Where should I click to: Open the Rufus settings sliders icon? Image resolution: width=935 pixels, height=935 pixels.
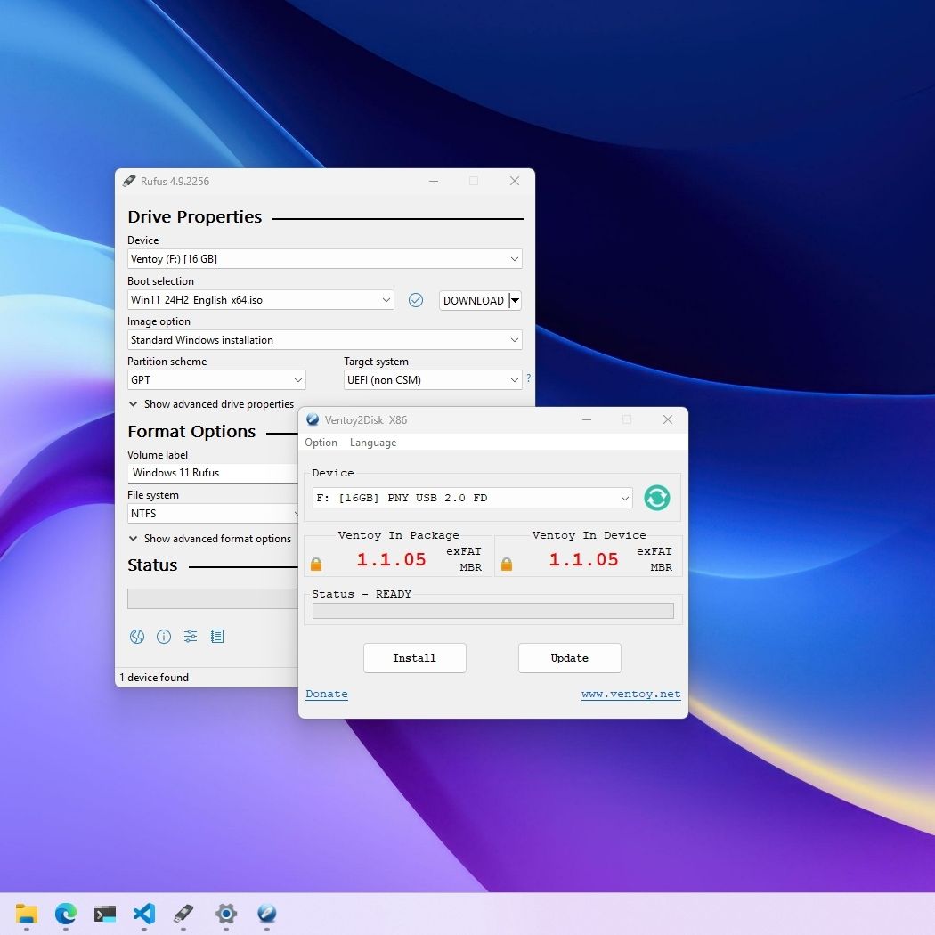click(191, 637)
